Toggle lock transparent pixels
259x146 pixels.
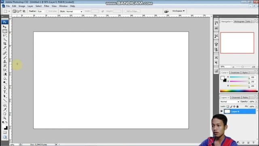(x=228, y=106)
